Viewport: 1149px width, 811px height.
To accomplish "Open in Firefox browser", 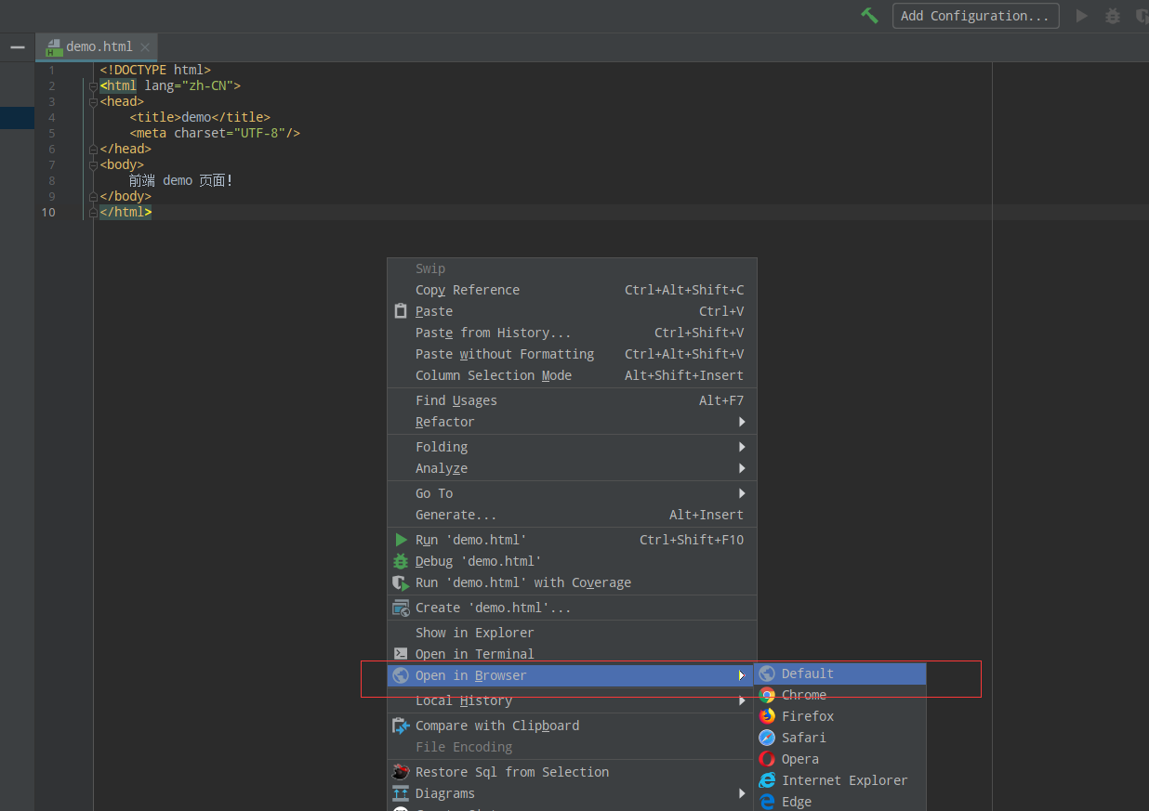I will pos(840,716).
